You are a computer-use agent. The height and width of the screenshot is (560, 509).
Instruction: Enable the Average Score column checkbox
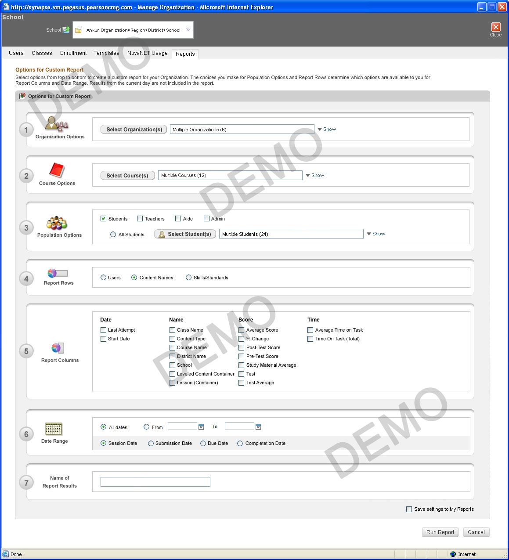[242, 330]
